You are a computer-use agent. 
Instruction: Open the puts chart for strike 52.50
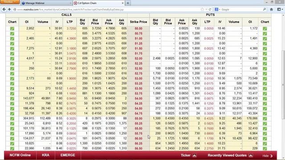(265, 68)
